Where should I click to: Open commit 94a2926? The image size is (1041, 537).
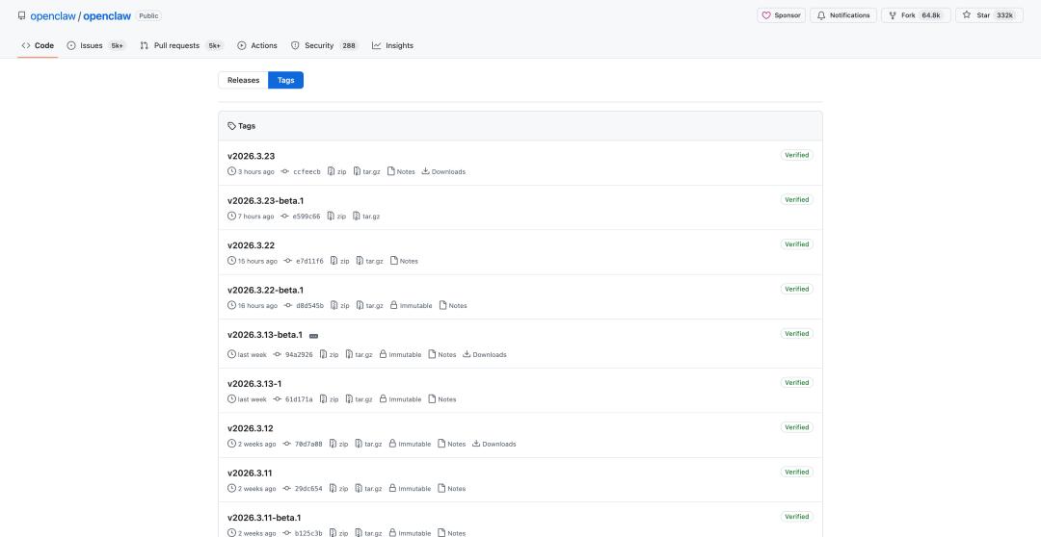click(293, 355)
